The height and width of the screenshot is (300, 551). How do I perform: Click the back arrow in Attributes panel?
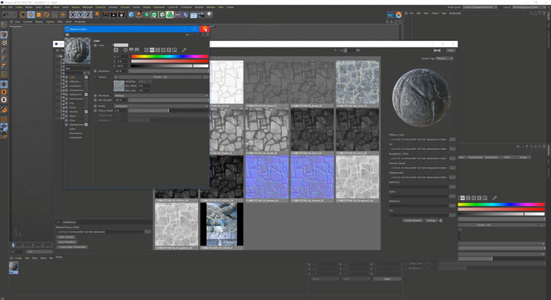point(518,147)
